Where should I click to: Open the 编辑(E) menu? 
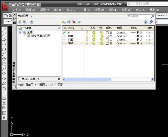click(30, 10)
